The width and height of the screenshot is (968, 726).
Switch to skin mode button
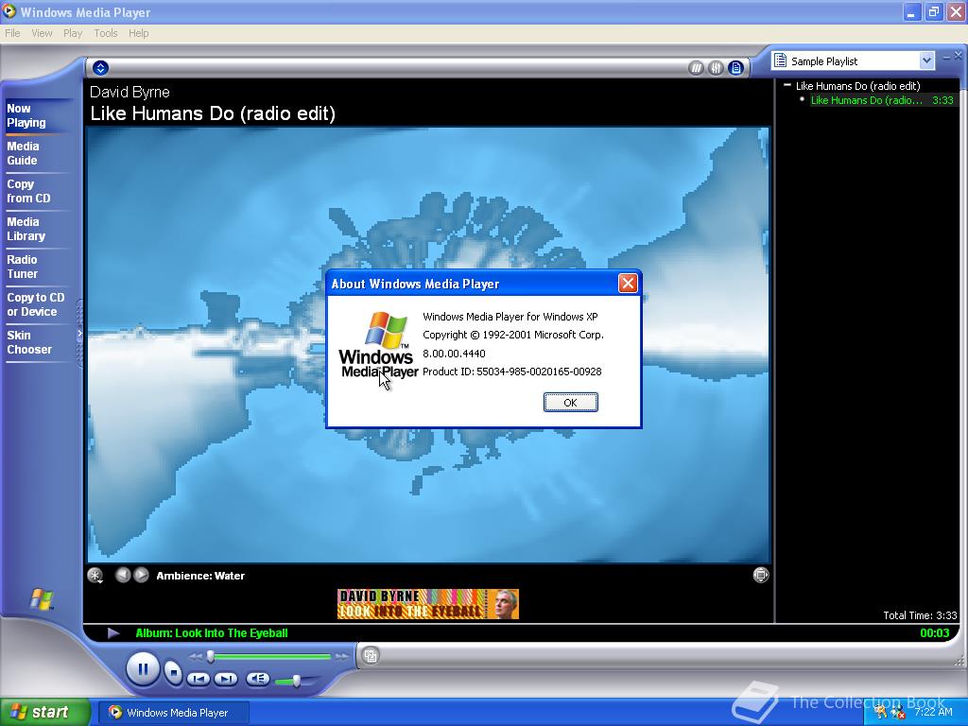[371, 656]
